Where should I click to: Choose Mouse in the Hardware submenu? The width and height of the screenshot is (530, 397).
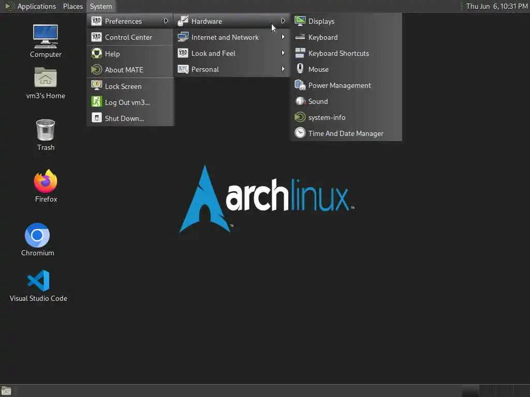[x=346, y=69]
